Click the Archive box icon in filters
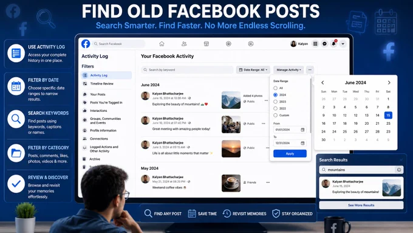 pos(84,159)
